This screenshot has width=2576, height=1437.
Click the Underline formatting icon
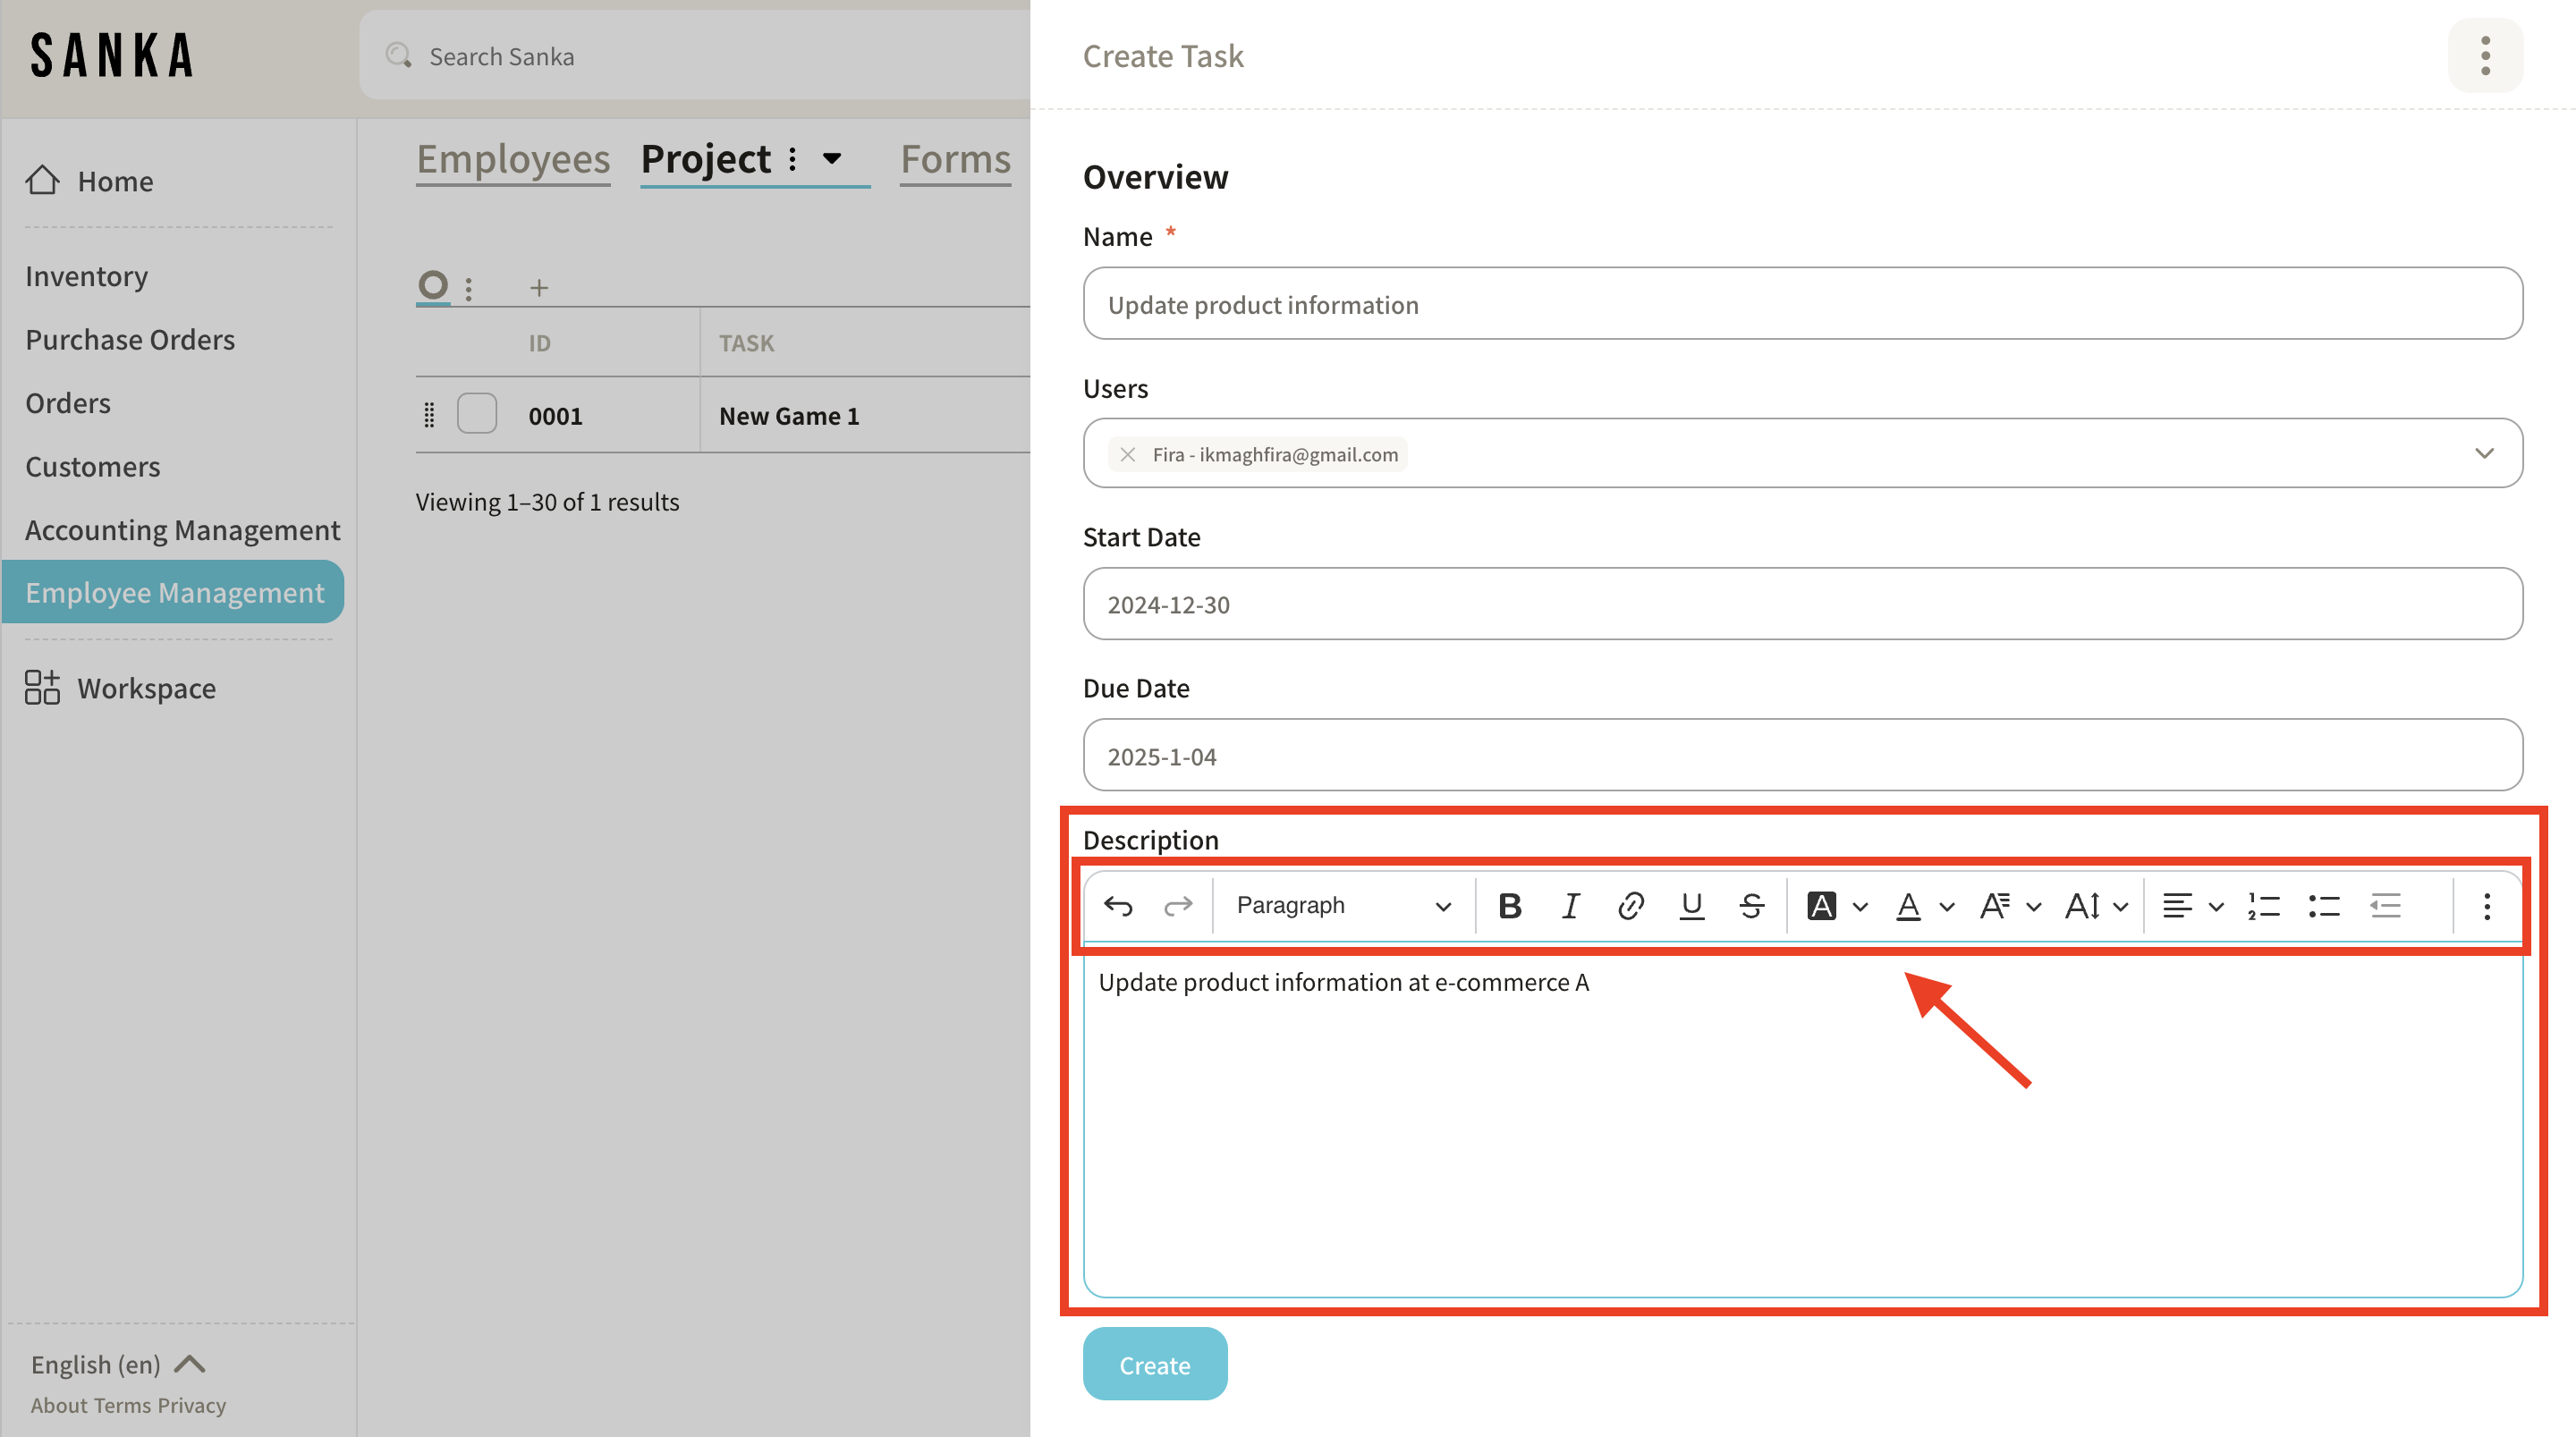click(x=1690, y=904)
